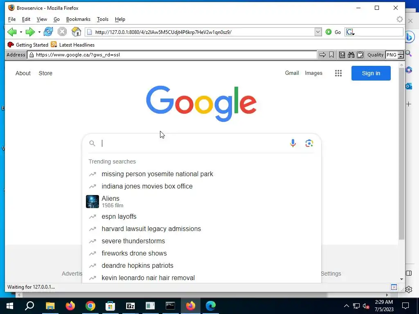Open the search engine selector icon
This screenshot has height=314, width=419.
350,32
